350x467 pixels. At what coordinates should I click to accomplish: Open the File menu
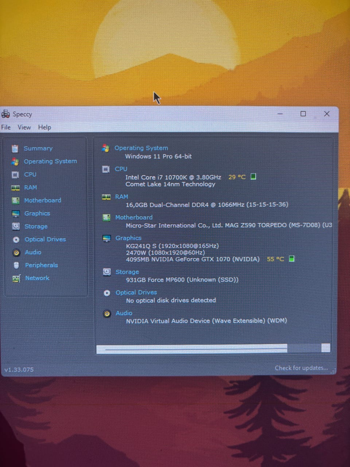6,127
